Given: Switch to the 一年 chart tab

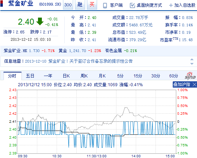Looking at the screenshot, I should click(48, 76).
